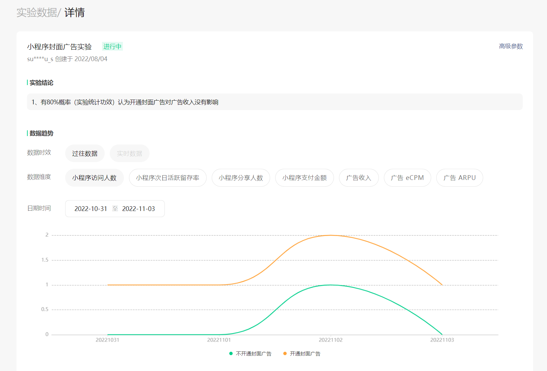The image size is (547, 371).
Task: Click the 进行中 status tag
Action: coord(112,47)
